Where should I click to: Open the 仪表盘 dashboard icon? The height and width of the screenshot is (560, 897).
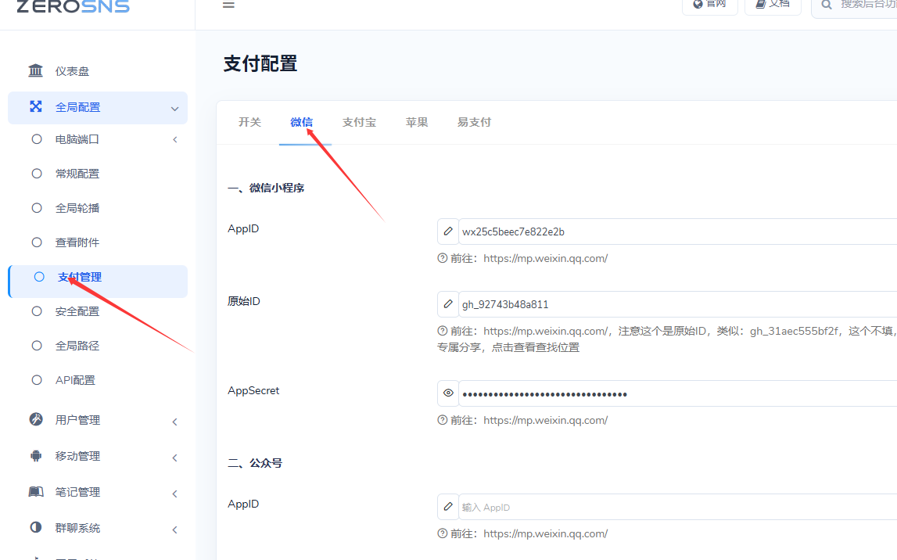pyautogui.click(x=35, y=70)
